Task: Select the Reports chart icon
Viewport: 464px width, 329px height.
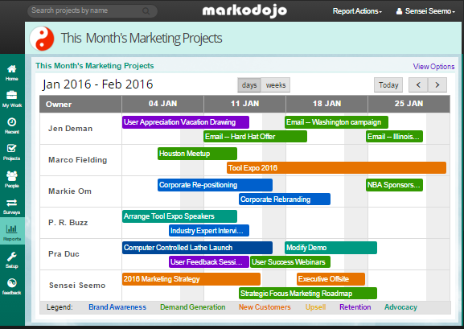Action: (x=11, y=228)
